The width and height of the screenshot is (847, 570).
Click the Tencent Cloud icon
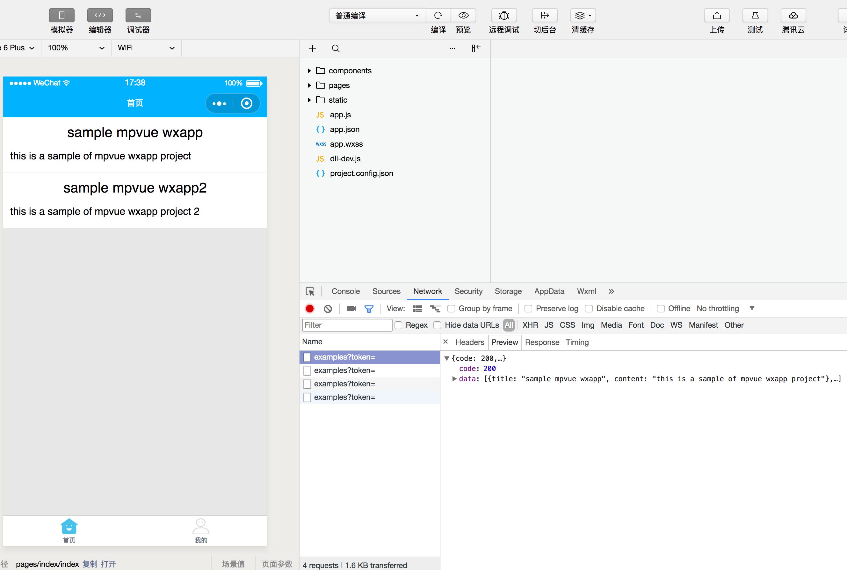pyautogui.click(x=793, y=15)
